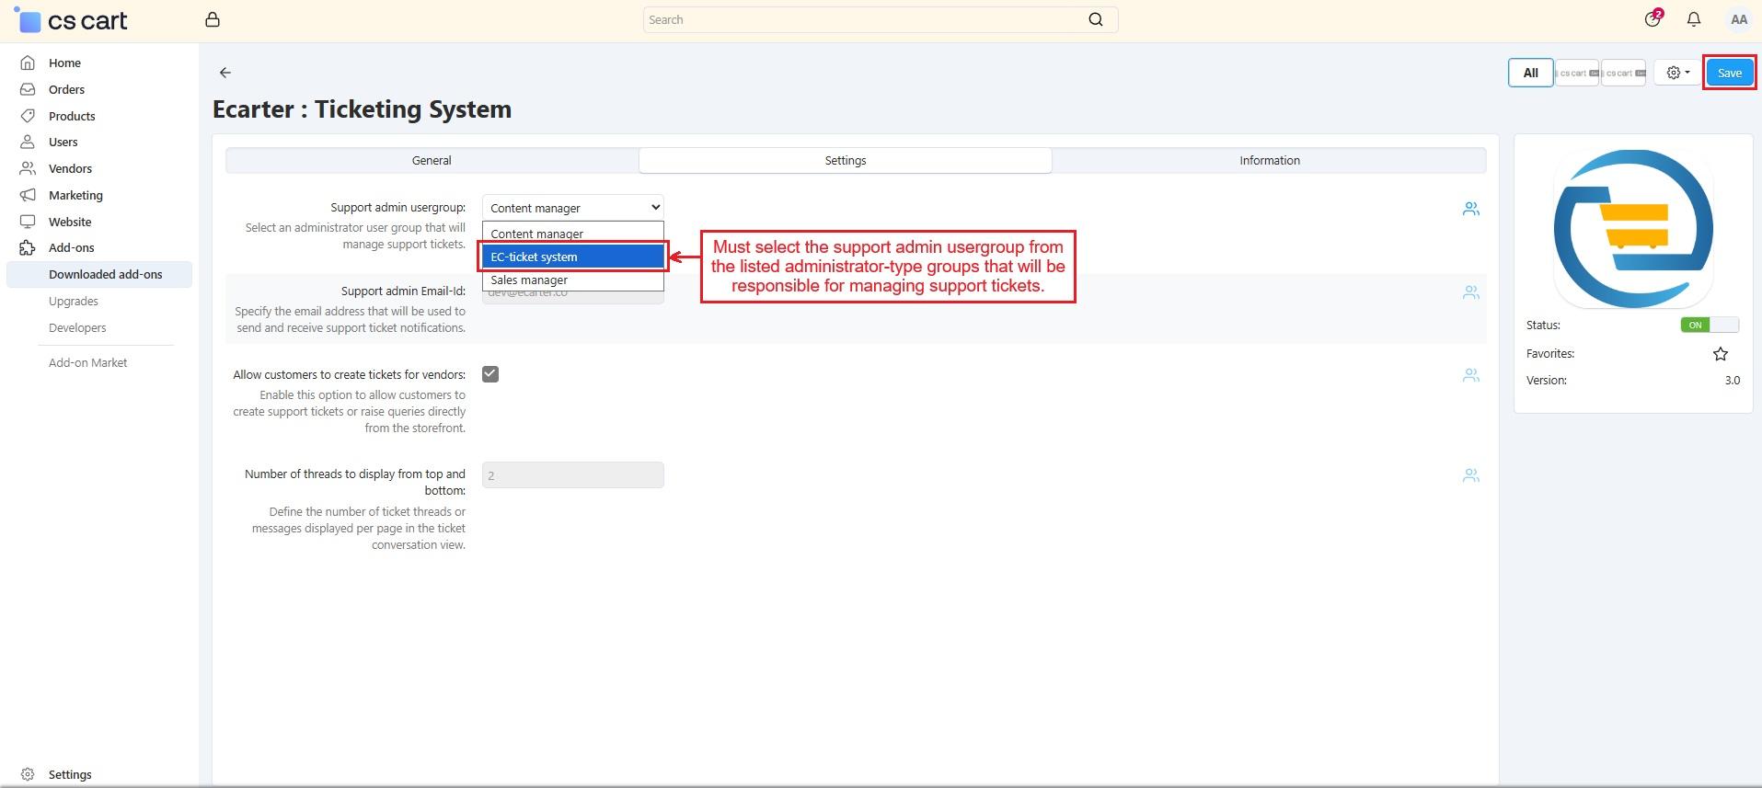Viewport: 1762px width, 788px height.
Task: Click the number of threads input field
Action: pos(572,475)
